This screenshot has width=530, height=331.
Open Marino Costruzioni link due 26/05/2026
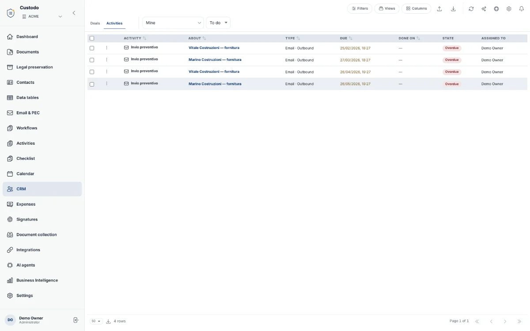pyautogui.click(x=215, y=84)
